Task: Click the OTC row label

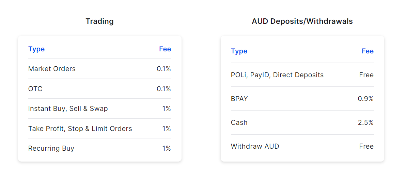Action: (x=35, y=89)
